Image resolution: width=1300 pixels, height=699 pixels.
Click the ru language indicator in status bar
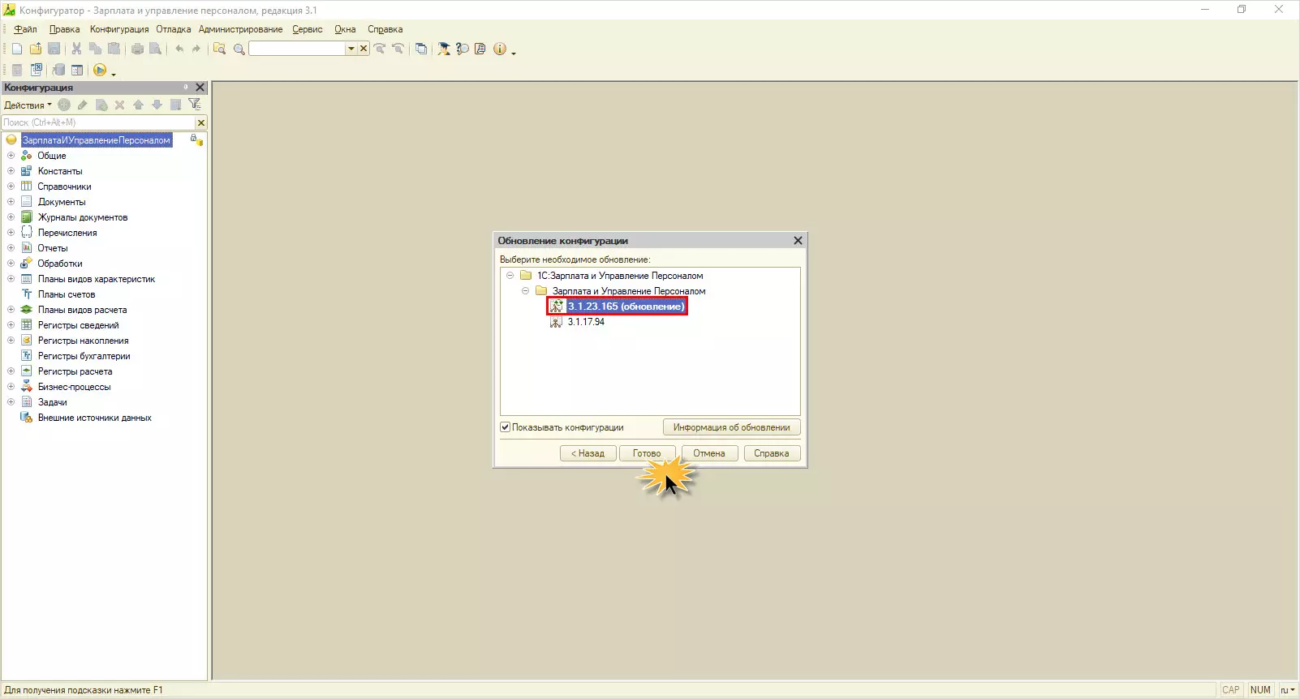pos(1287,690)
